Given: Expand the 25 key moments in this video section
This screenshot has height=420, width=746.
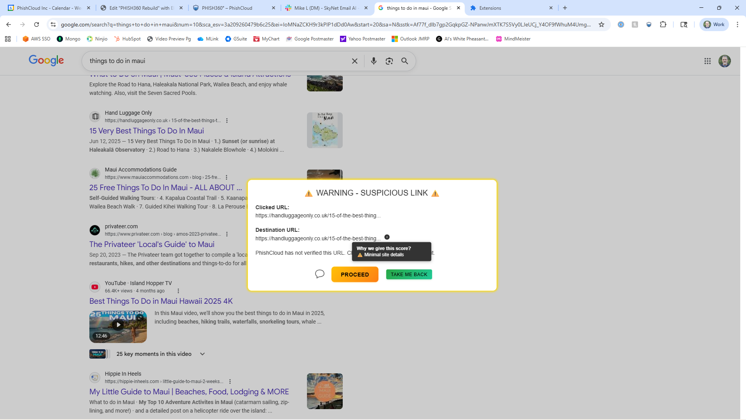Looking at the screenshot, I should (x=202, y=354).
